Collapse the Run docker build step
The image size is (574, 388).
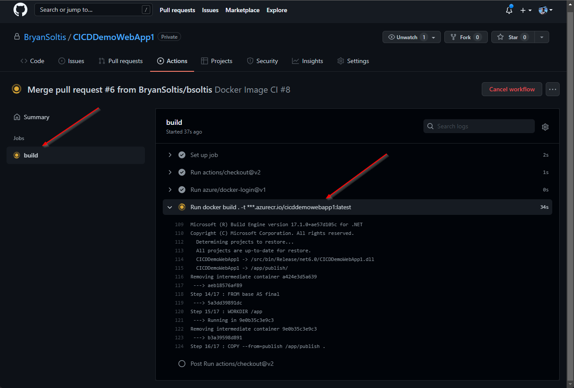coord(170,207)
